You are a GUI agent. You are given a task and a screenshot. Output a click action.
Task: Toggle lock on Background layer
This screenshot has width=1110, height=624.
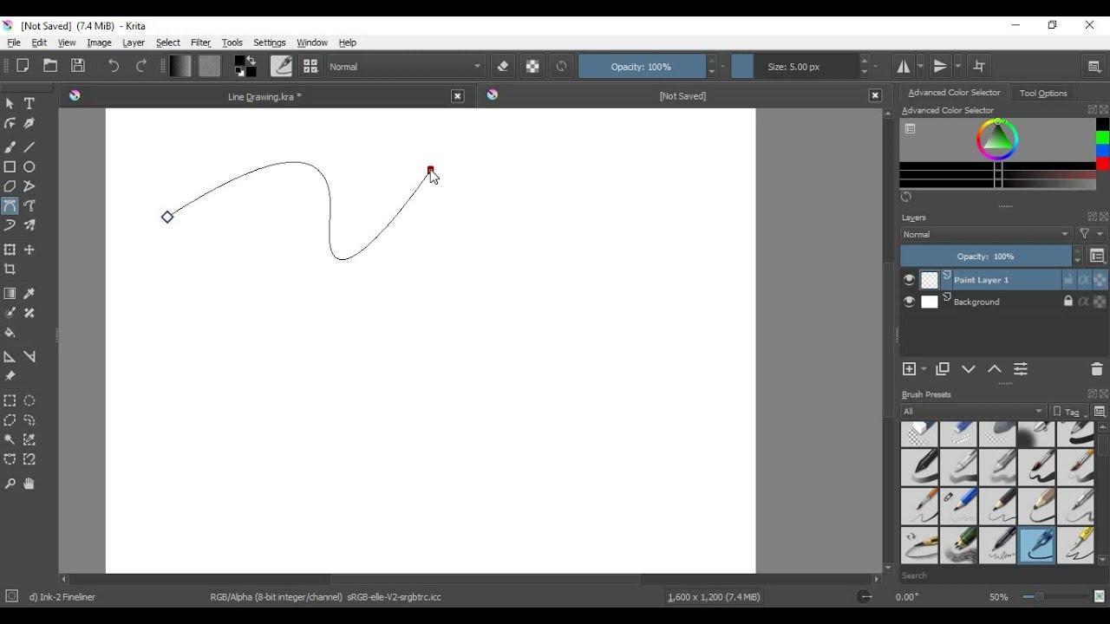pyautogui.click(x=1068, y=302)
